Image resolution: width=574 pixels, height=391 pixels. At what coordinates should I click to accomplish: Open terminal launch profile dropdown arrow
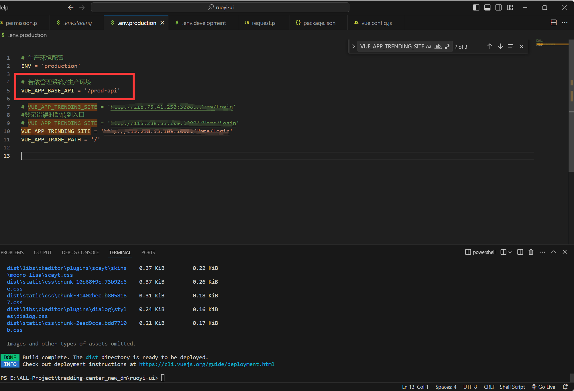(510, 252)
